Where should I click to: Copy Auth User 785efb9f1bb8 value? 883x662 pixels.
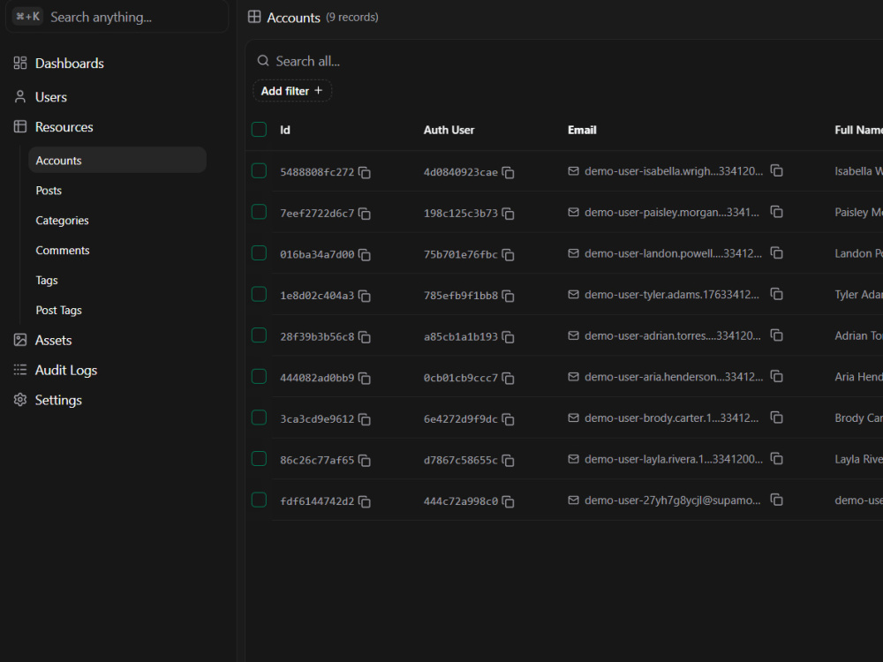click(508, 296)
